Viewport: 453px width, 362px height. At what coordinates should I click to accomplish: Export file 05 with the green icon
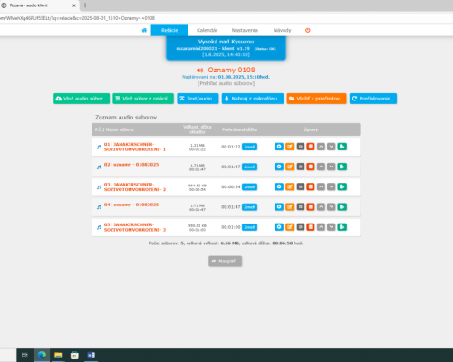click(342, 227)
